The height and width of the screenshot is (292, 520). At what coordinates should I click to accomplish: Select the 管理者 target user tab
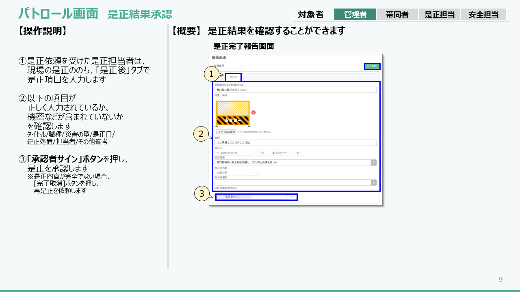pos(355,15)
